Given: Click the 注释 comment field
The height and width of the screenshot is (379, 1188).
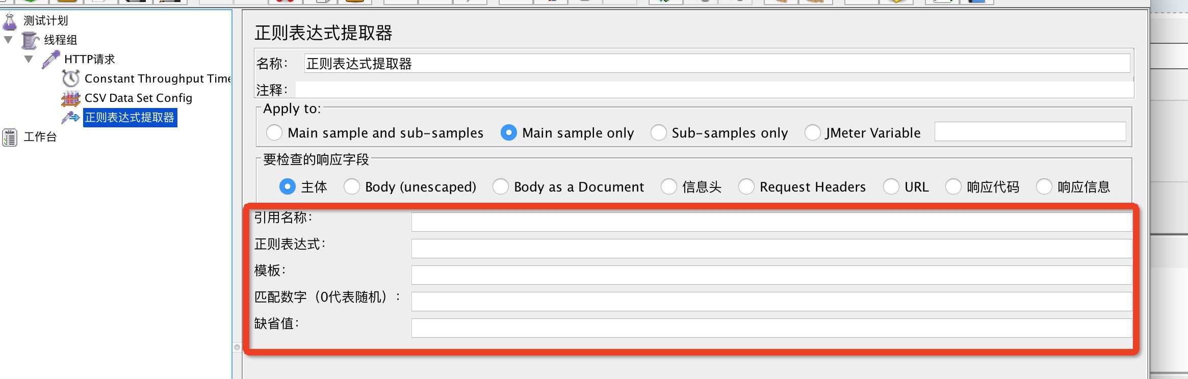Looking at the screenshot, I should pyautogui.click(x=714, y=90).
